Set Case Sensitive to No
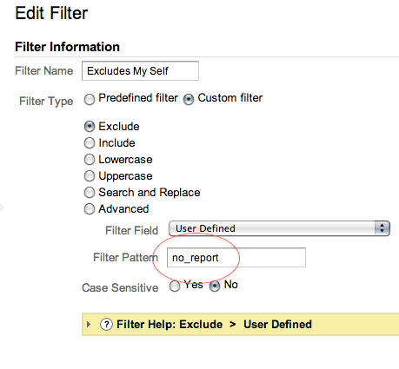The image size is (399, 369). pyautogui.click(x=215, y=287)
